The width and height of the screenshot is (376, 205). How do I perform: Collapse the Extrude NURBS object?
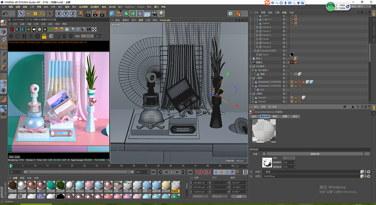point(255,51)
